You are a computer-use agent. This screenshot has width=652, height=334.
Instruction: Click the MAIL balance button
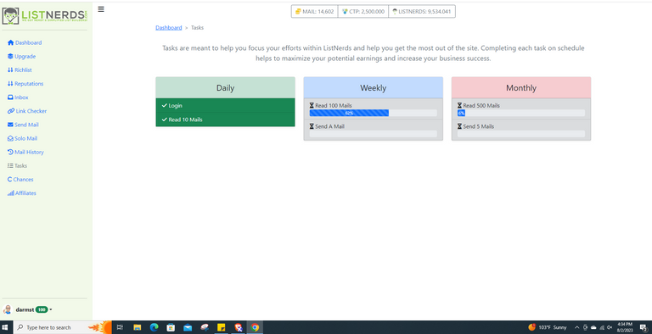315,12
